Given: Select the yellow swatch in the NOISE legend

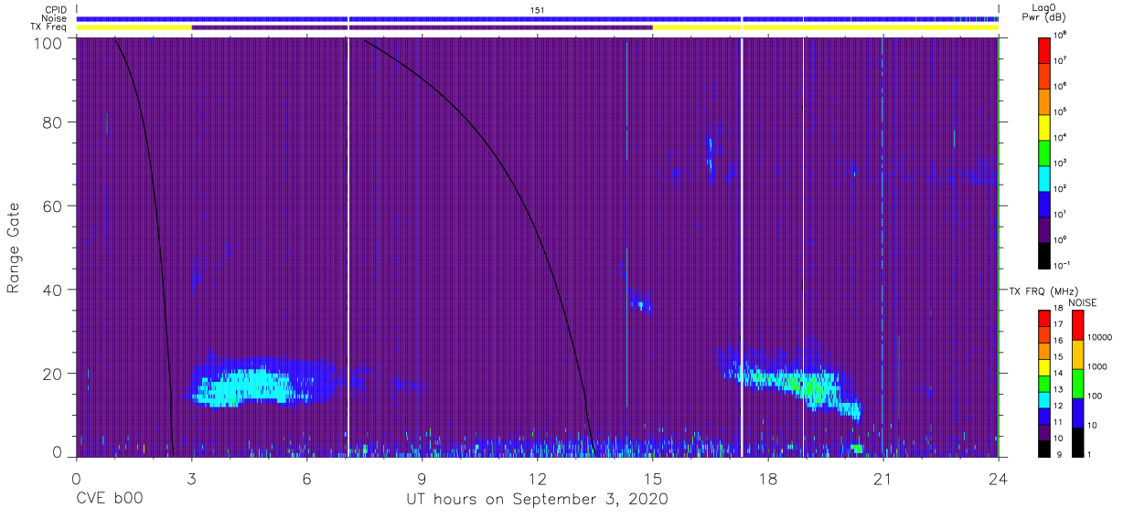Looking at the screenshot, I should [1078, 354].
